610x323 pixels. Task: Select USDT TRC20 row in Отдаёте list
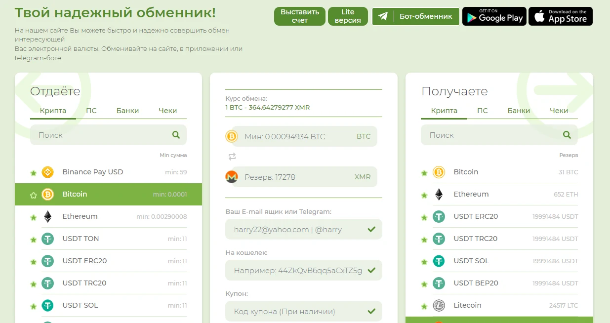(x=108, y=283)
